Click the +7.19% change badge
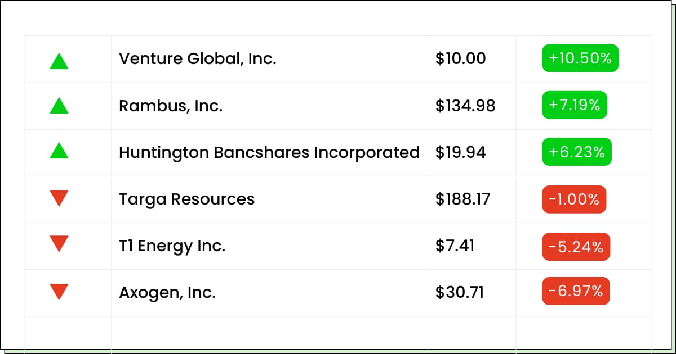Screen dimensions: 676x354 [575, 105]
